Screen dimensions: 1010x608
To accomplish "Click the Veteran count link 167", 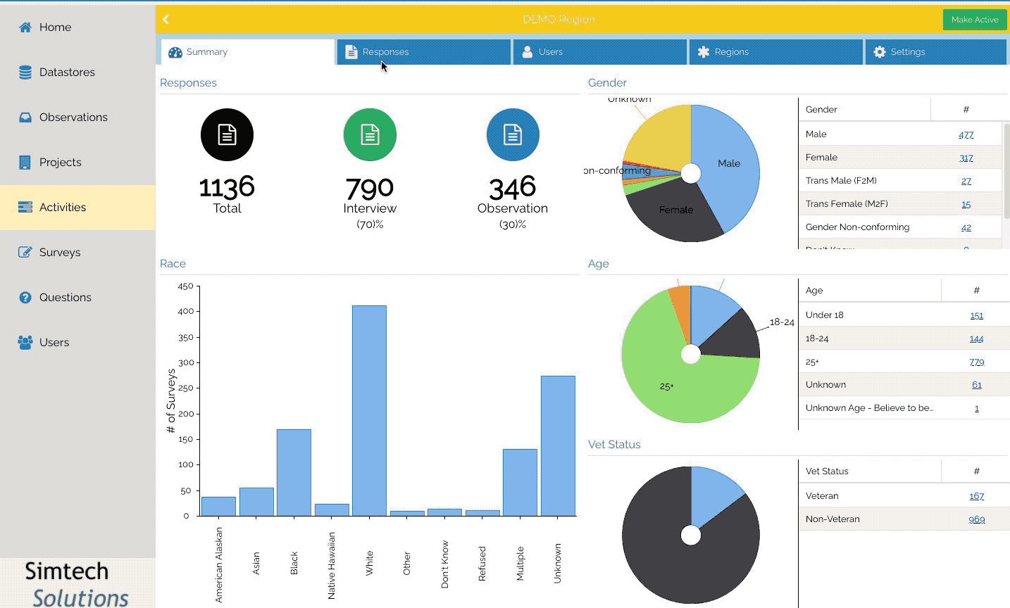I will click(976, 496).
